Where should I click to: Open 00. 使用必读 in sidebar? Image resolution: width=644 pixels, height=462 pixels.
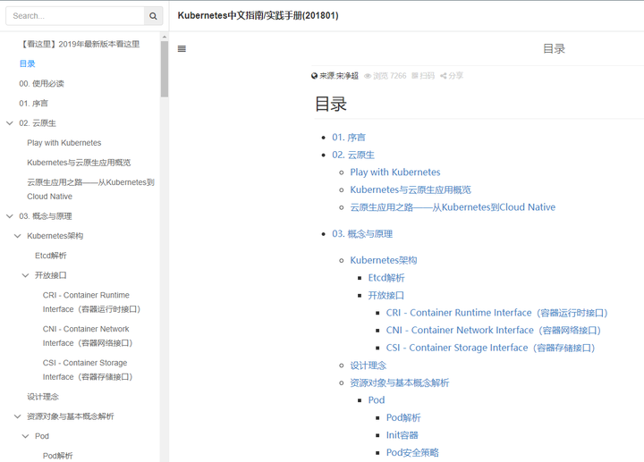click(41, 84)
